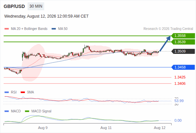Click the MACD Signal legend swatch
Screen dimensions: 196x133
tap(27, 111)
